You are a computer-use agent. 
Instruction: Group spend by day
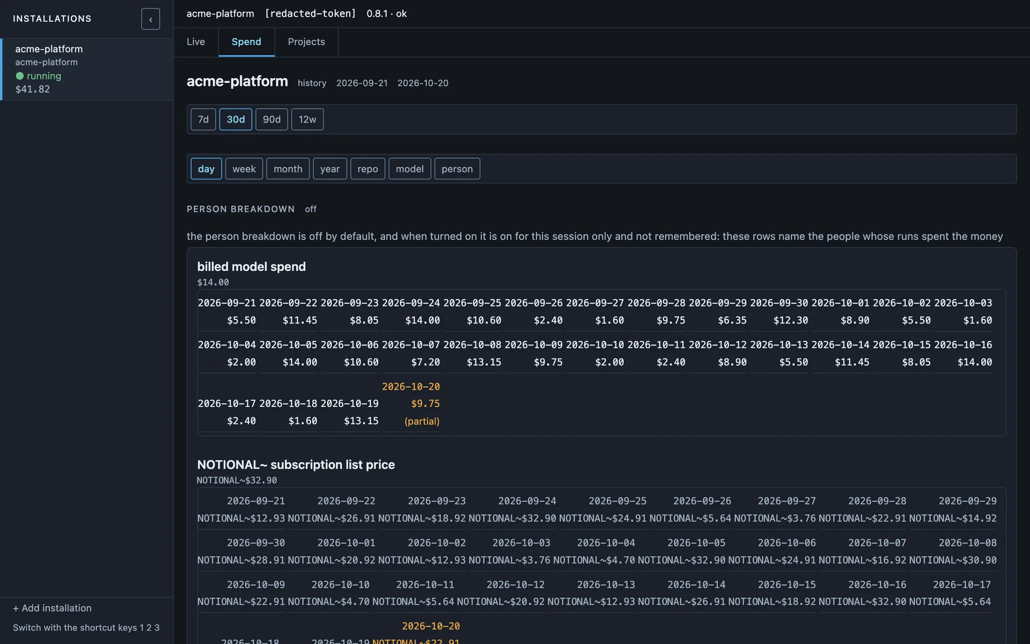tap(206, 169)
